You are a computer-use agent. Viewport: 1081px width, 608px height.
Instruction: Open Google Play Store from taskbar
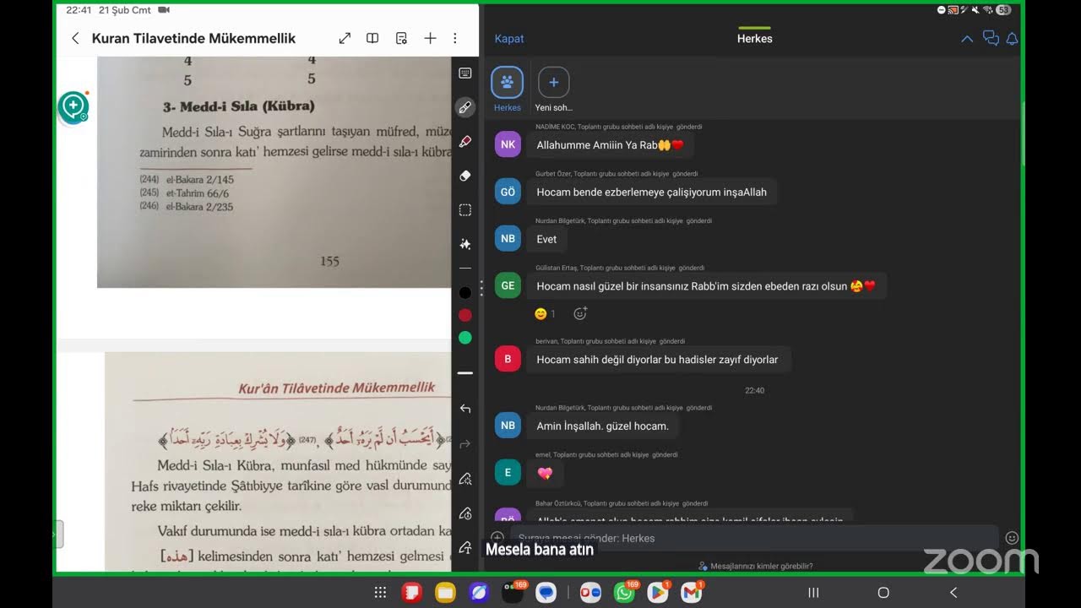[658, 592]
